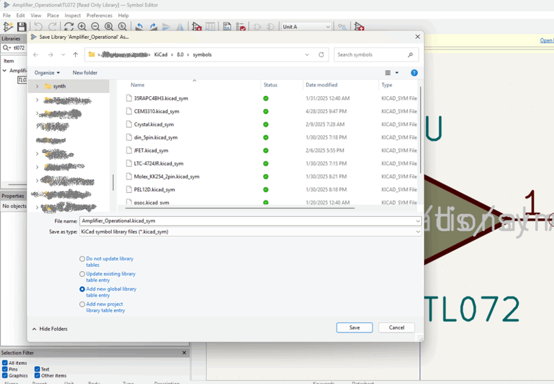The image size is (554, 384).
Task: Redo the last edit
Action: [52, 27]
